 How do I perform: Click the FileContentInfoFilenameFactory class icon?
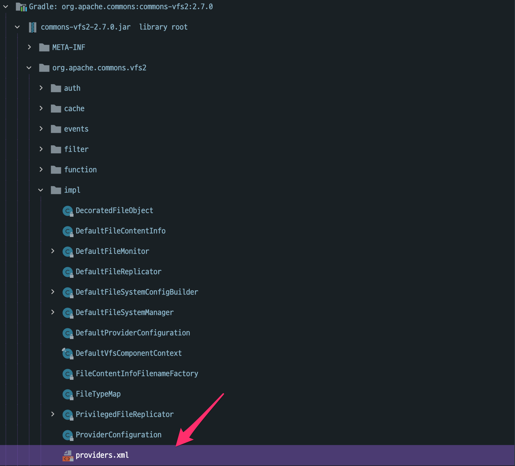(x=68, y=374)
